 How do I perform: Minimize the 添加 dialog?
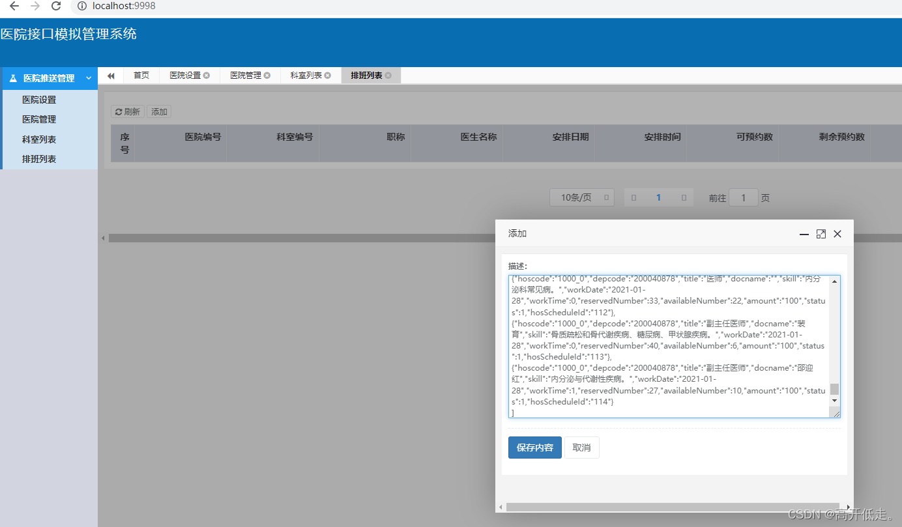pyautogui.click(x=804, y=234)
